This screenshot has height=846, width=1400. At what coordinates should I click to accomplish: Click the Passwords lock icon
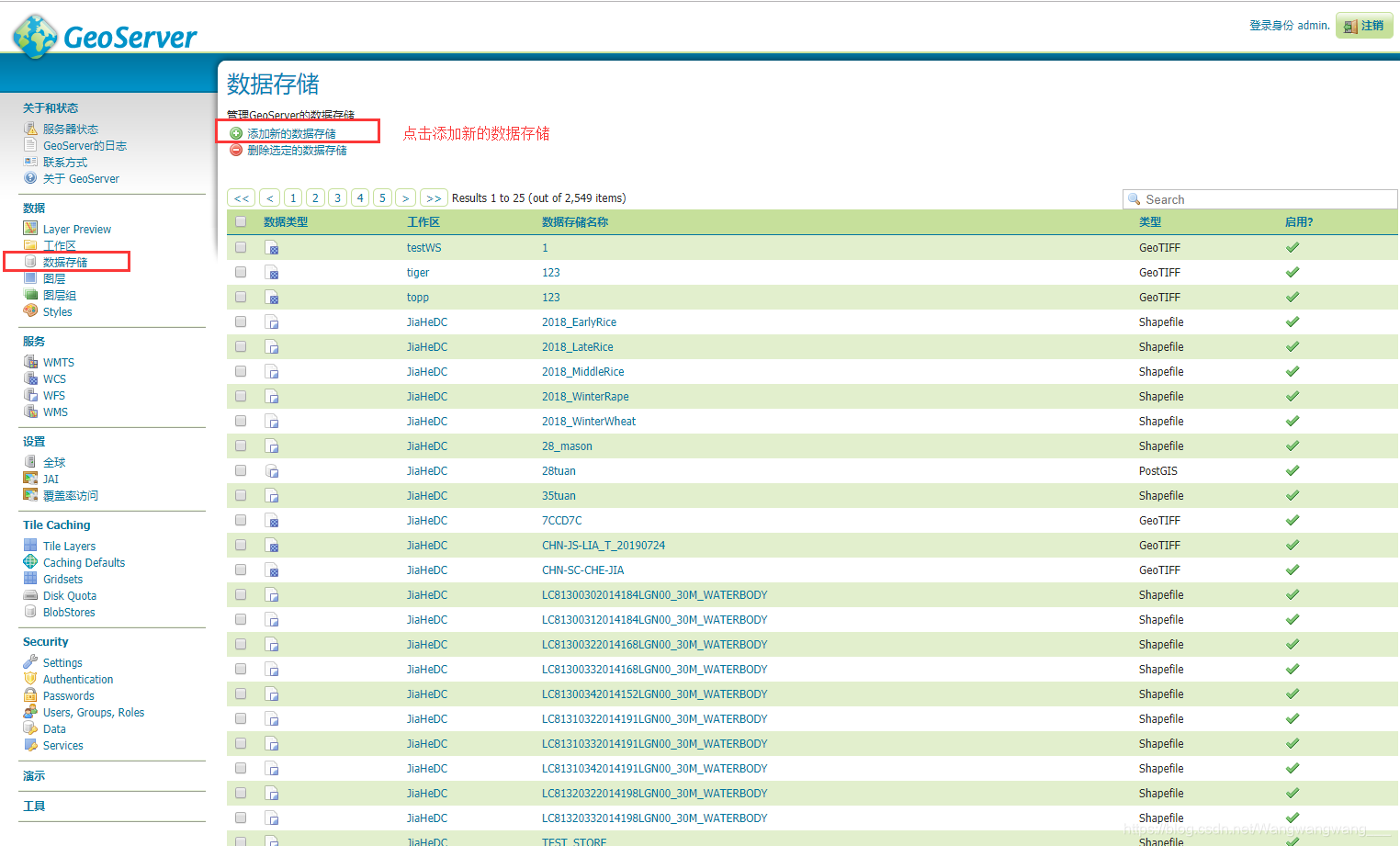pos(30,695)
